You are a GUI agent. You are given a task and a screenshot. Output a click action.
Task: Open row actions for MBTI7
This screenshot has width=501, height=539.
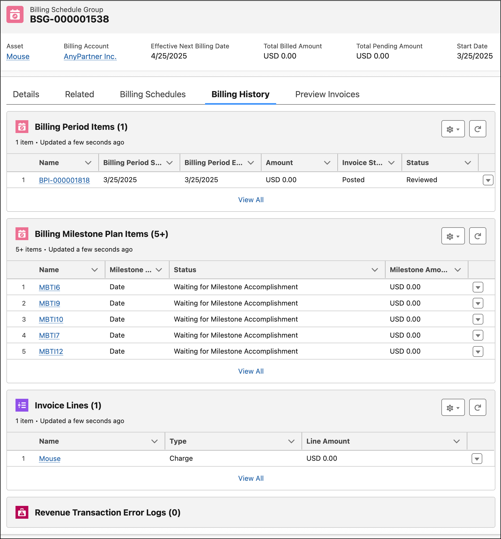[478, 335]
